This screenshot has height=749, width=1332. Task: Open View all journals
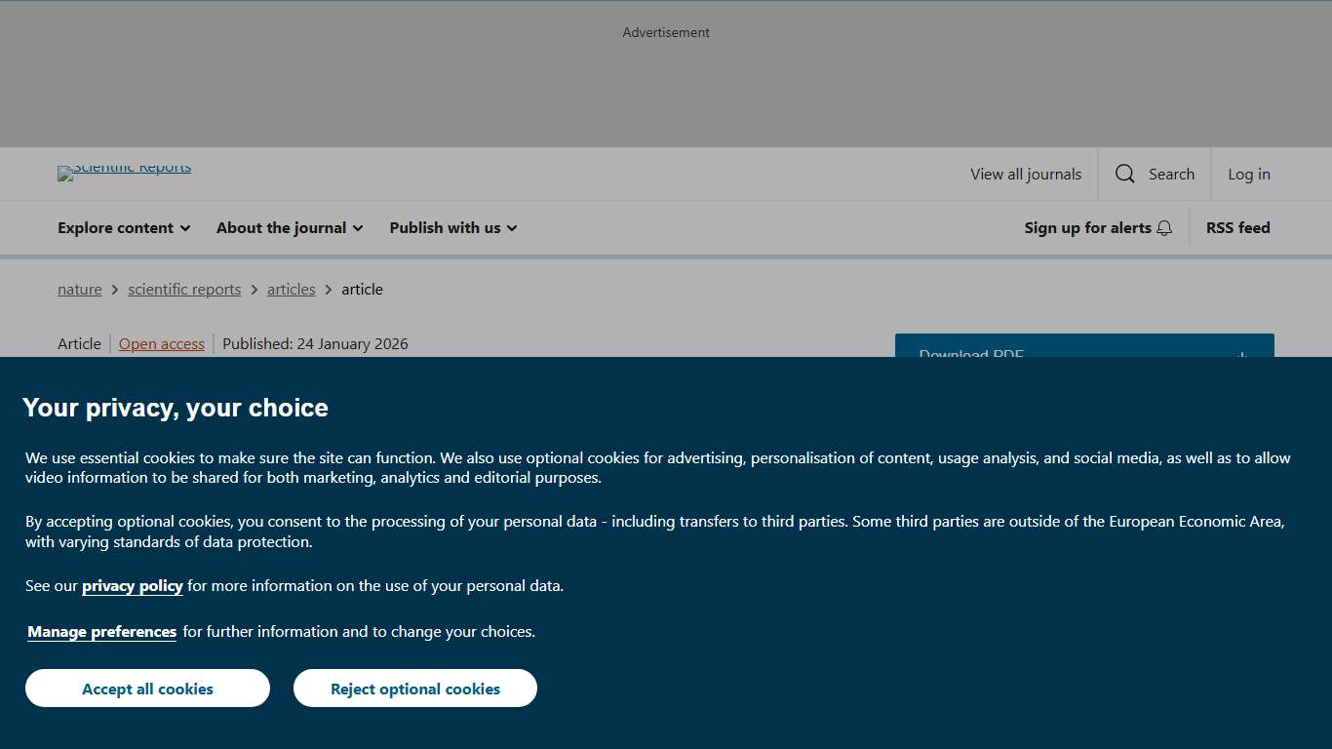(x=1026, y=174)
